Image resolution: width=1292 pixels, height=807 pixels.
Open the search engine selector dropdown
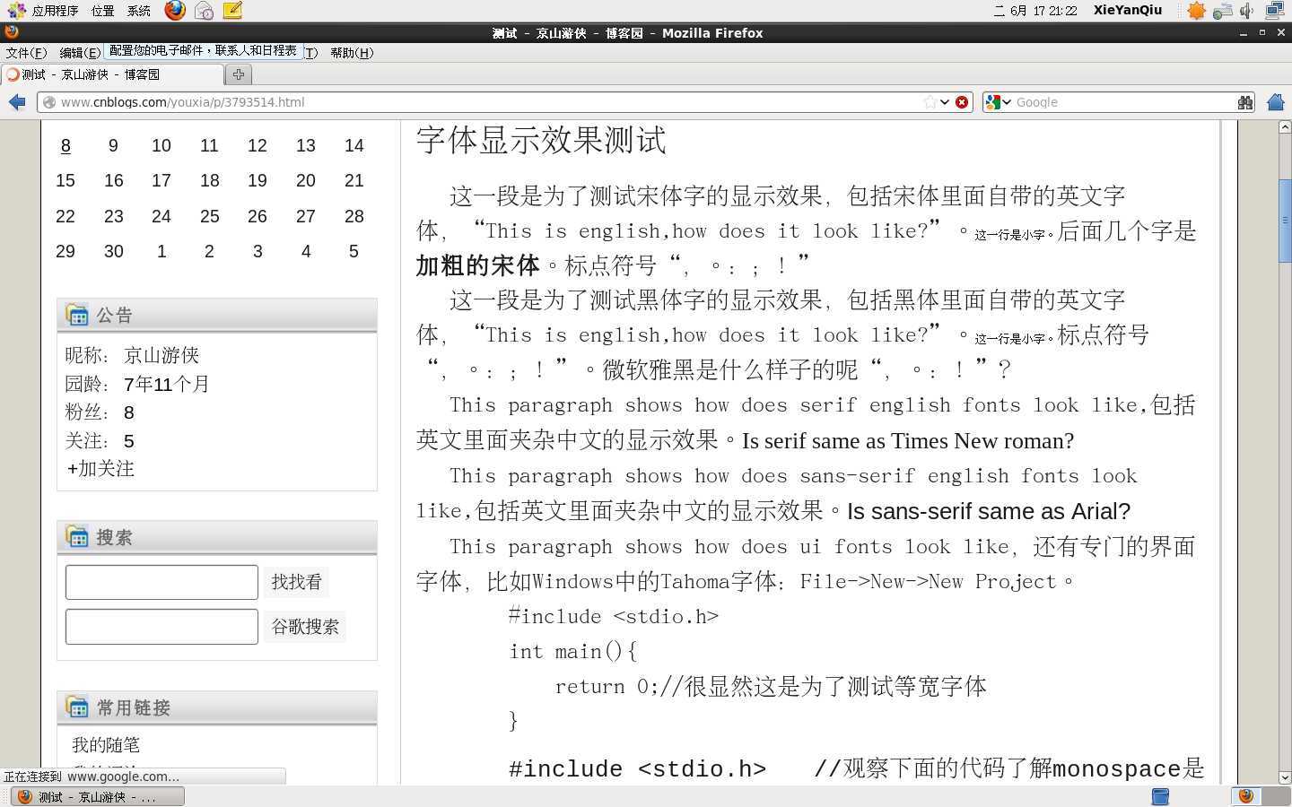[x=1006, y=102]
